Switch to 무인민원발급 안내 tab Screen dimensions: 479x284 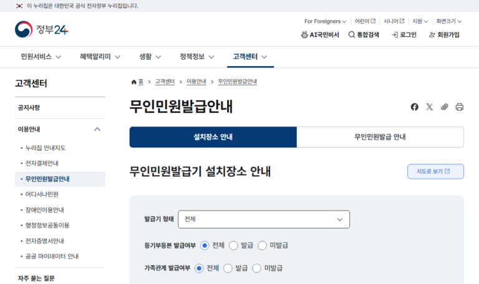tap(380, 137)
